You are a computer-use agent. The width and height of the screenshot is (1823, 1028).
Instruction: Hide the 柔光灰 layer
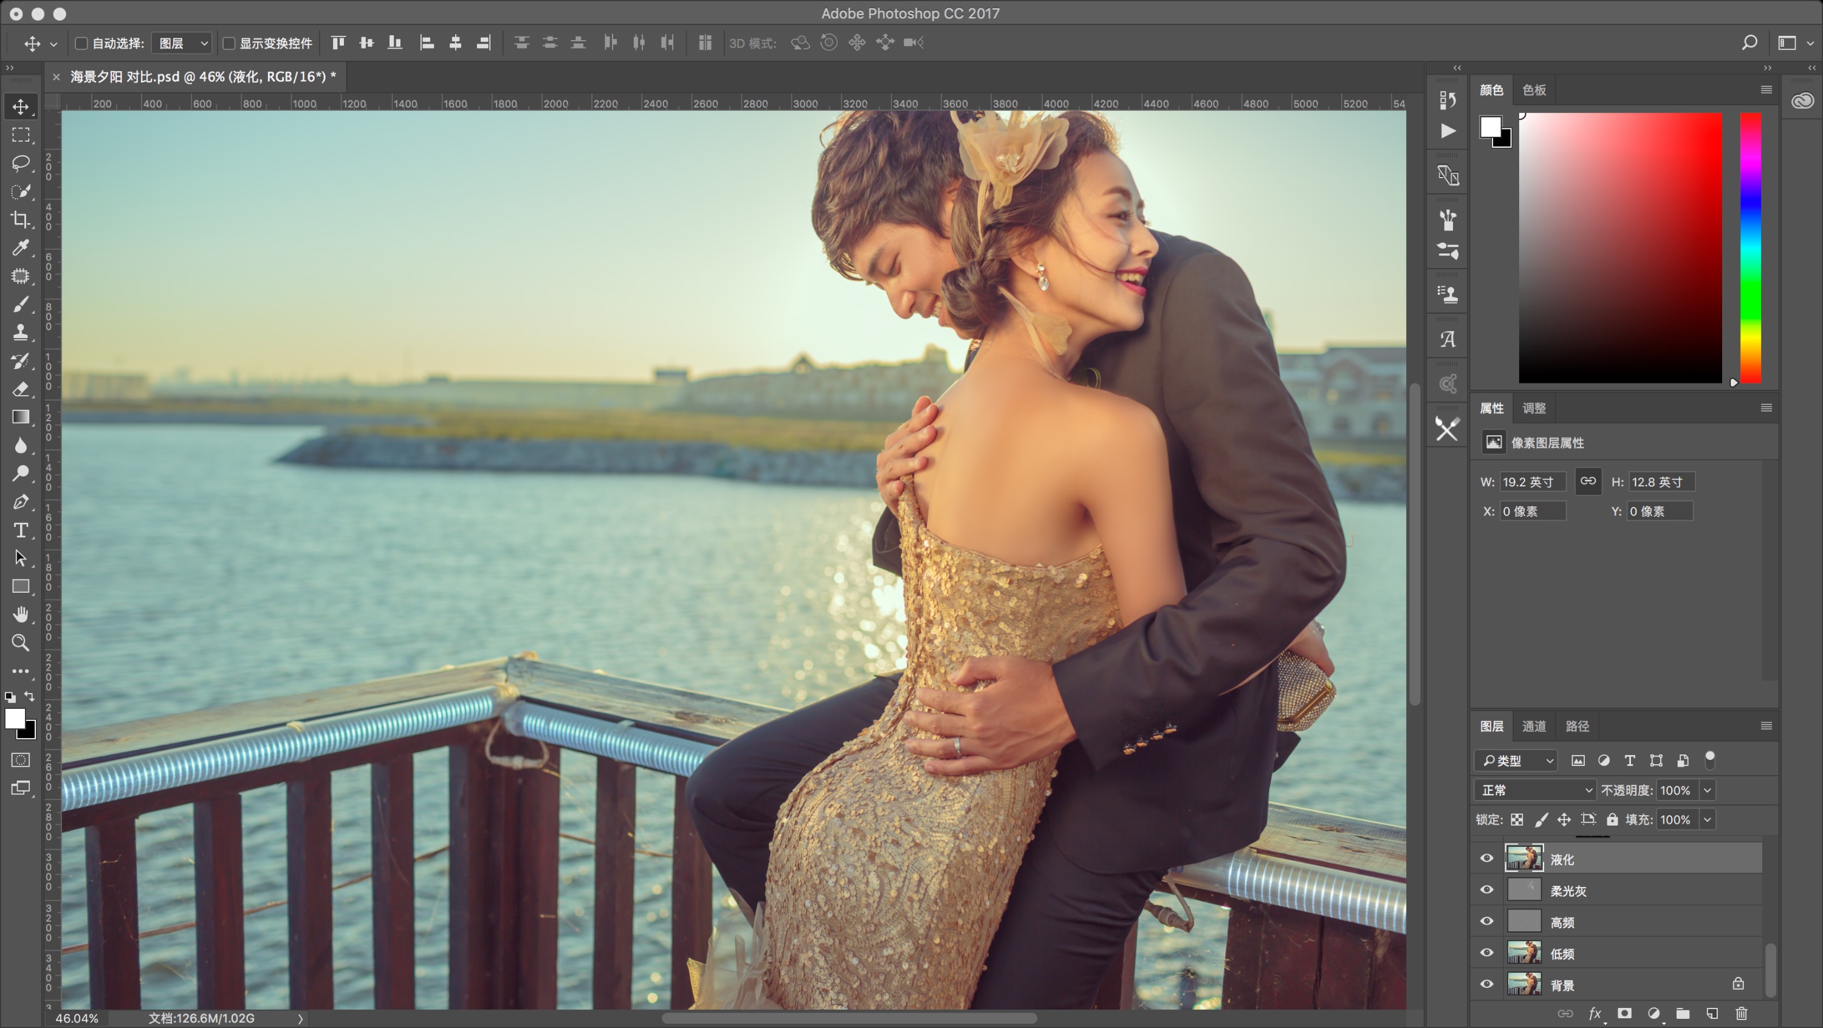1487,890
